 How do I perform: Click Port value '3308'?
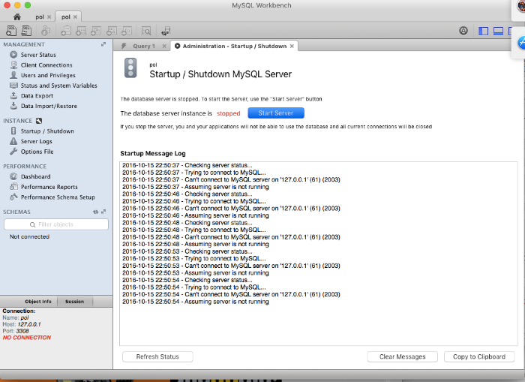point(22,331)
